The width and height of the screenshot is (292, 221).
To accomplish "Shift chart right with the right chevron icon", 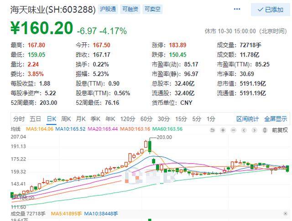I will point(254,130).
